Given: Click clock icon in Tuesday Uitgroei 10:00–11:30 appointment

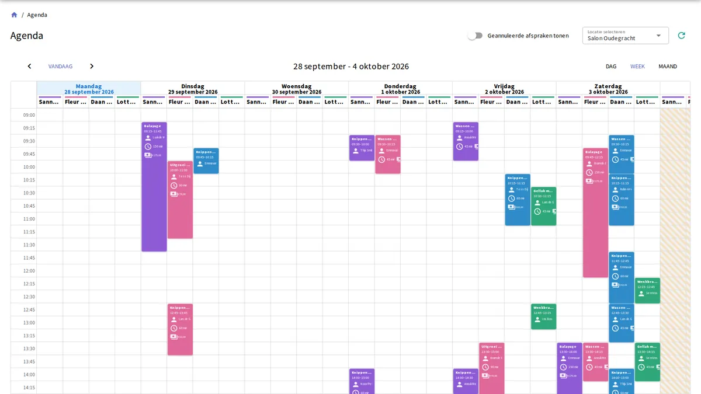Looking at the screenshot, I should pyautogui.click(x=173, y=186).
